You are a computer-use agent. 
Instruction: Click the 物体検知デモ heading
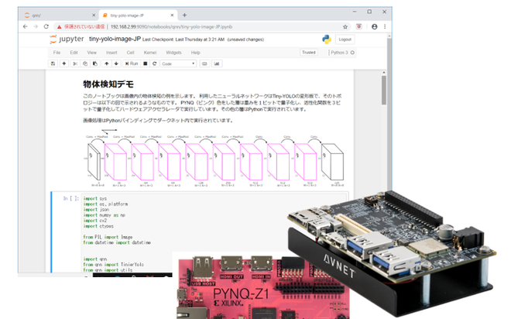tap(108, 84)
